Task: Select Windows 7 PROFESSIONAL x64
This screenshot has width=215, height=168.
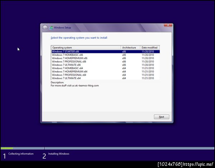Action: point(106,75)
